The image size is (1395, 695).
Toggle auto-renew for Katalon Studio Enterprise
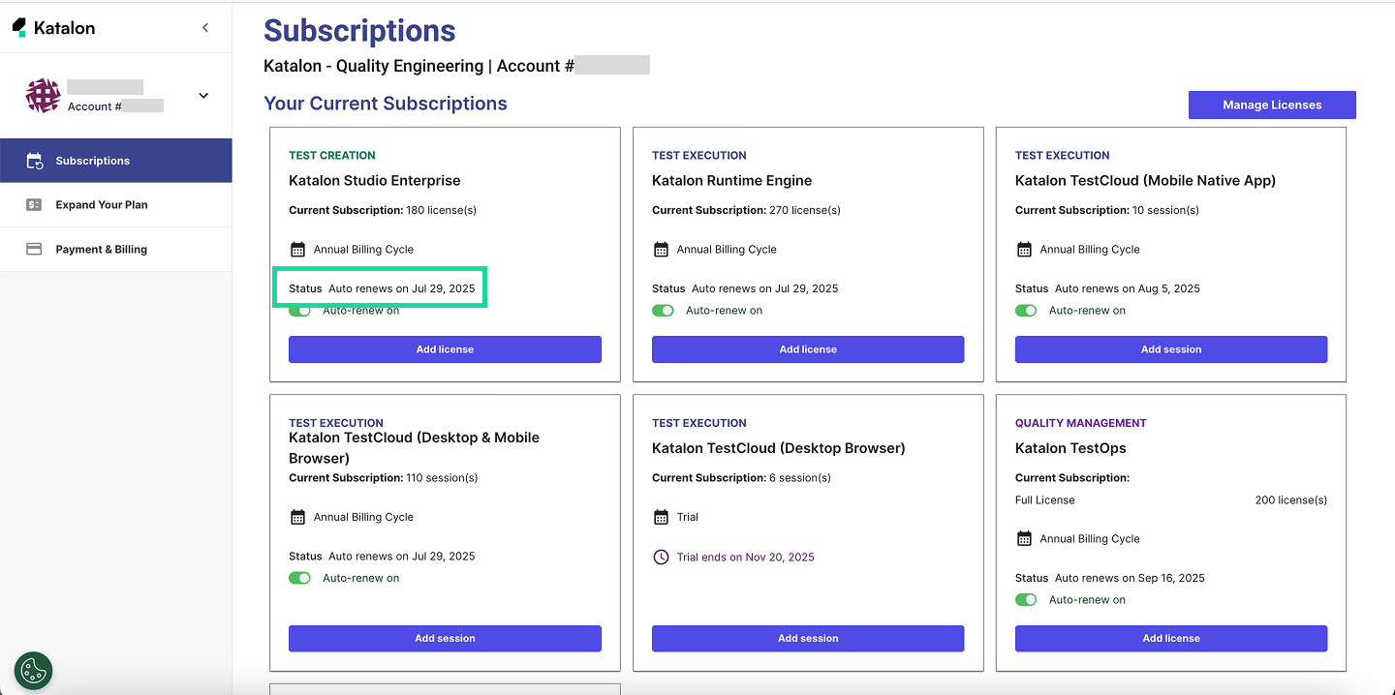tap(300, 311)
